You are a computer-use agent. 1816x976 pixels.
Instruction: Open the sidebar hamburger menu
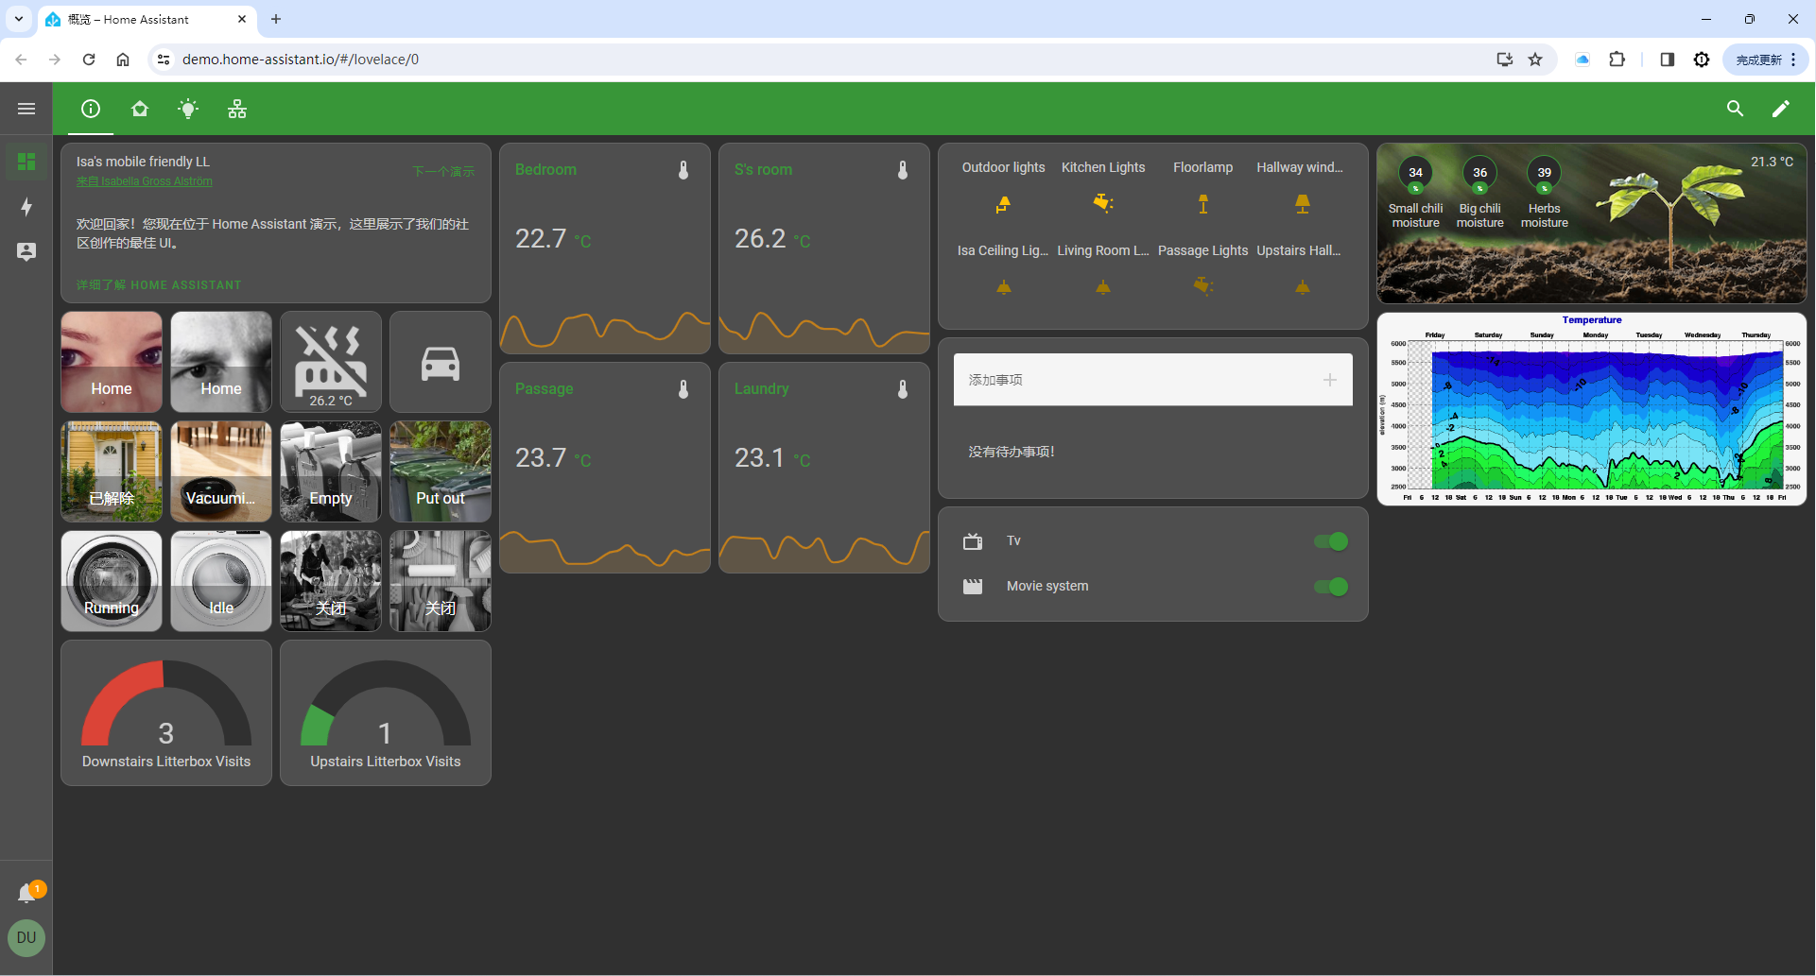coord(26,109)
